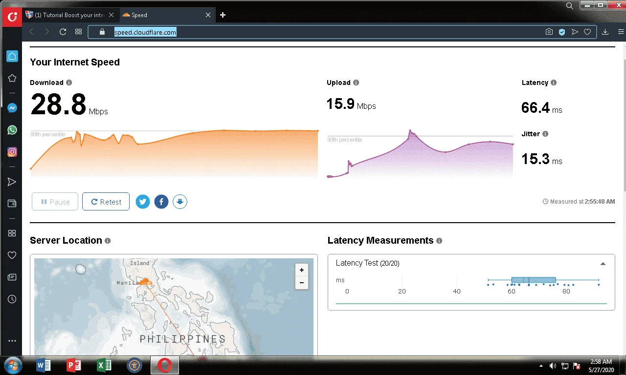Share results on Twitter
626x375 pixels.
[x=143, y=202]
